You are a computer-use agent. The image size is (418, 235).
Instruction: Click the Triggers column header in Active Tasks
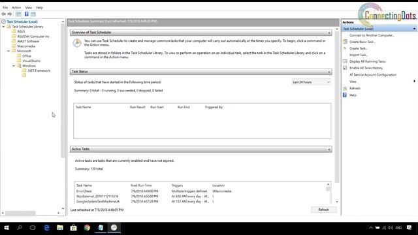(177, 185)
